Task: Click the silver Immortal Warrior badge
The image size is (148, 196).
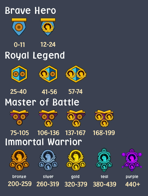Action: pos(48,160)
